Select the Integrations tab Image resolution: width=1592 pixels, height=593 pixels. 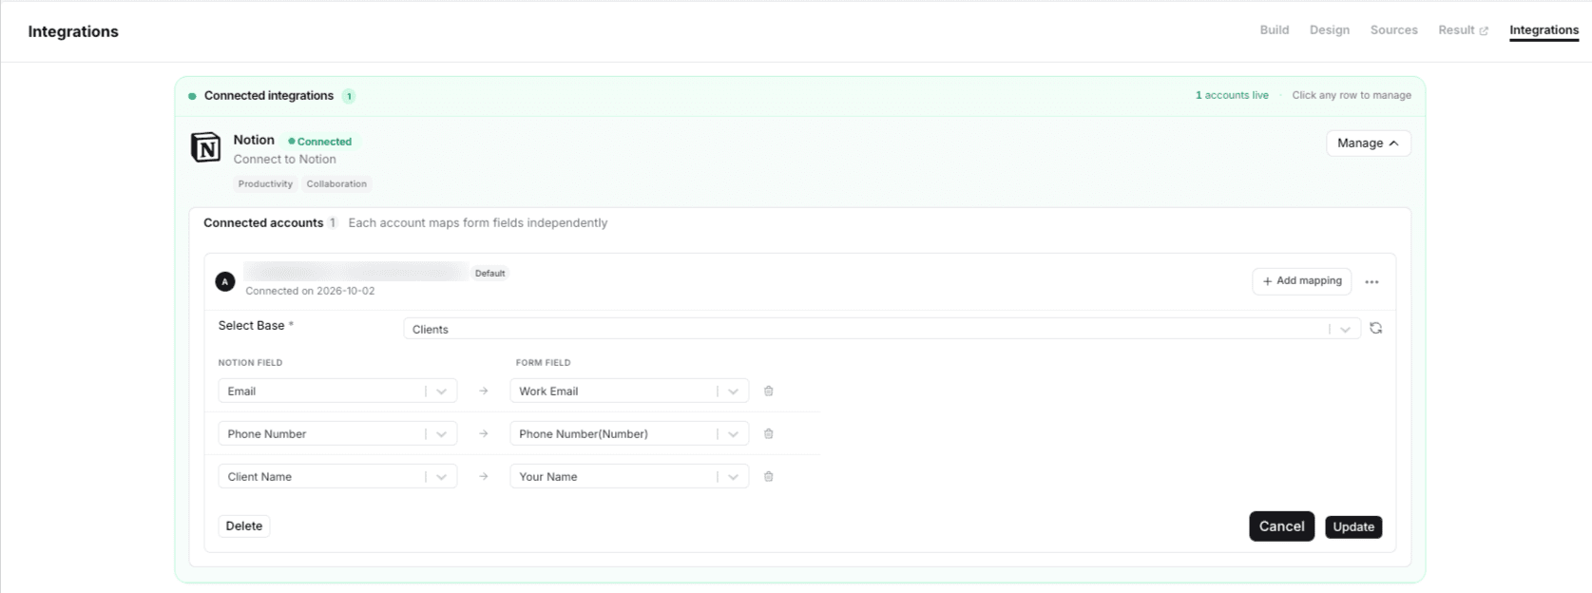(1544, 30)
